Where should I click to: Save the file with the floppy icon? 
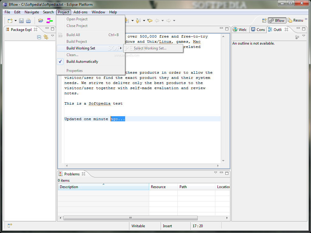click(x=22, y=20)
